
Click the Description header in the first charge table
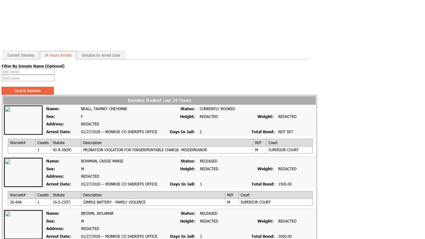pyautogui.click(x=92, y=143)
